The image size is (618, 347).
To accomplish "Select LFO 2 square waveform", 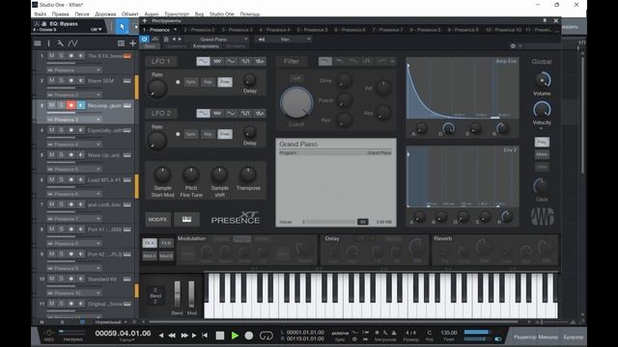I will coord(245,114).
